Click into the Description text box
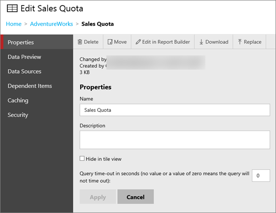The image size is (276, 213). tap(175, 140)
